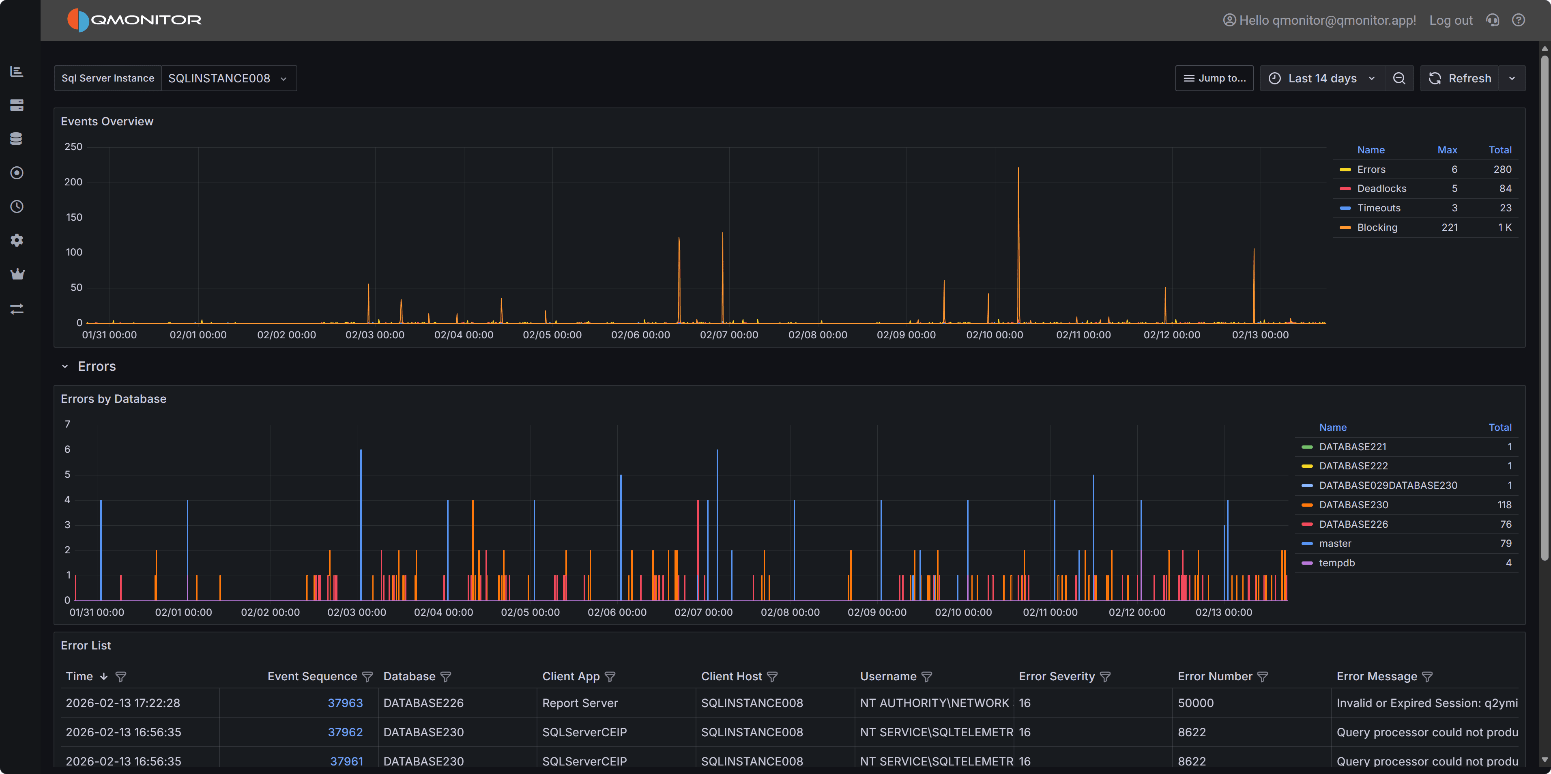This screenshot has height=774, width=1551.
Task: Click the crown premium icon in sidebar
Action: pos(17,273)
